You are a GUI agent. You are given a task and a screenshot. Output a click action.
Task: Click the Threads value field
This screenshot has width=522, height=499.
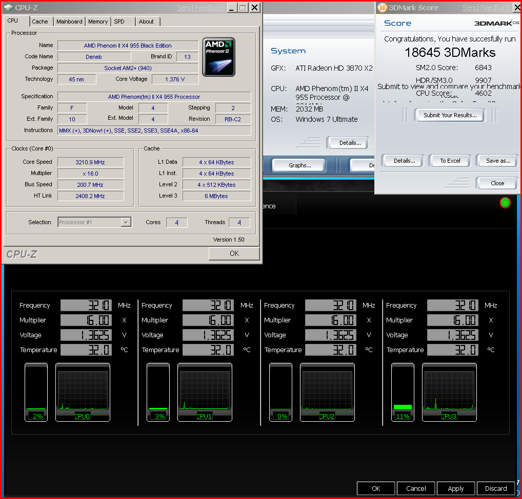[239, 222]
